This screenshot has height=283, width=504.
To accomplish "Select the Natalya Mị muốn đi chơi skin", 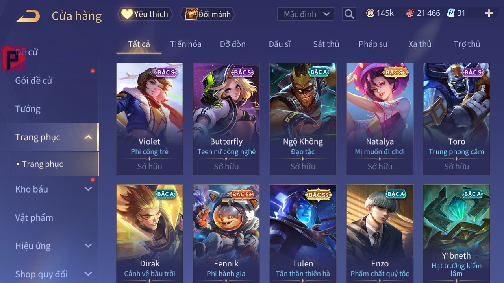I will 380,119.
